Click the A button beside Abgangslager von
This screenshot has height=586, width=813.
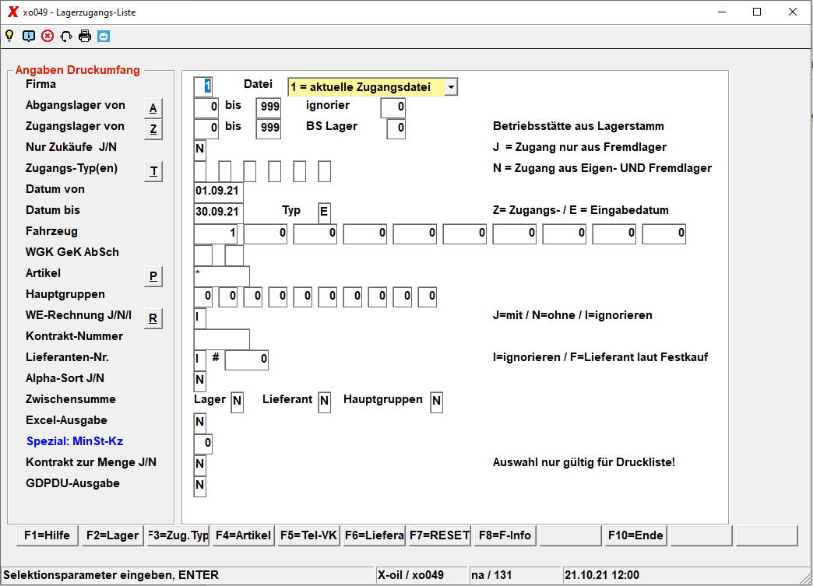[x=153, y=109]
